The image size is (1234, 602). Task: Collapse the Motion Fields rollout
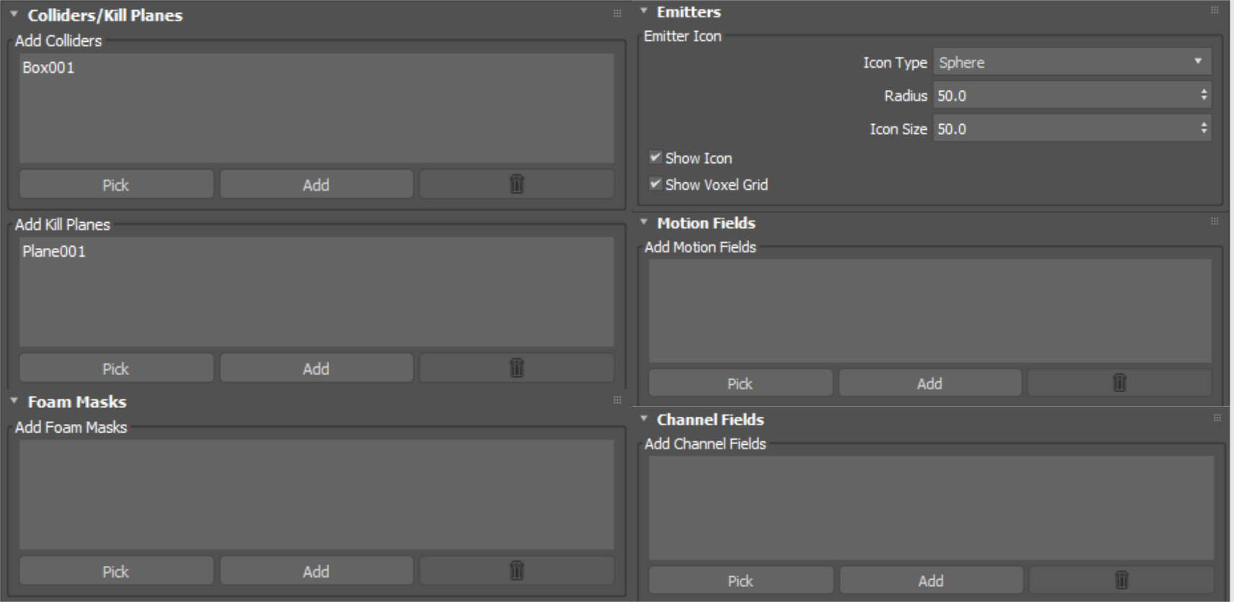(644, 223)
